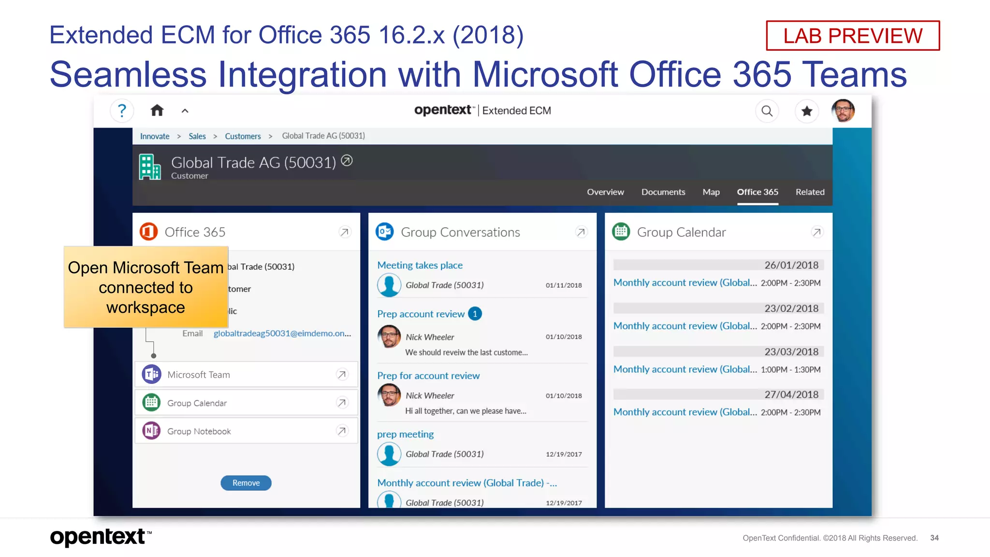Open 'prep meeting' conversation
This screenshot has height=557, width=990.
[x=406, y=434]
